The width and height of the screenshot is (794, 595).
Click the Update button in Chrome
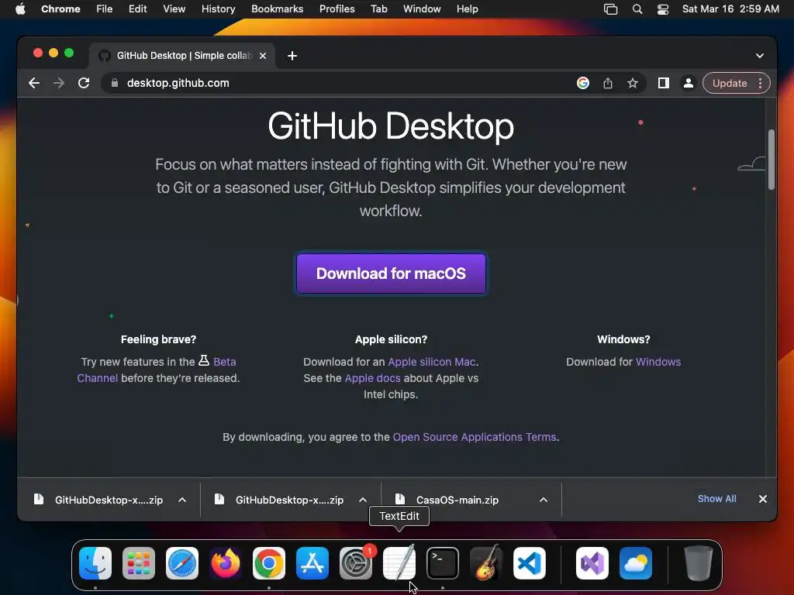(x=730, y=83)
